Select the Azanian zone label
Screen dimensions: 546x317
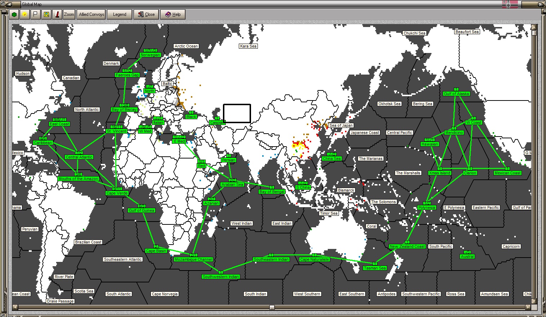pyautogui.click(x=211, y=203)
